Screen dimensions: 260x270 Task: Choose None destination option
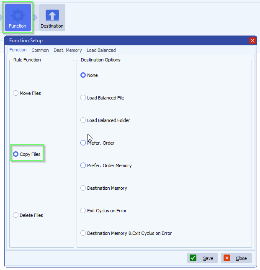89,75
